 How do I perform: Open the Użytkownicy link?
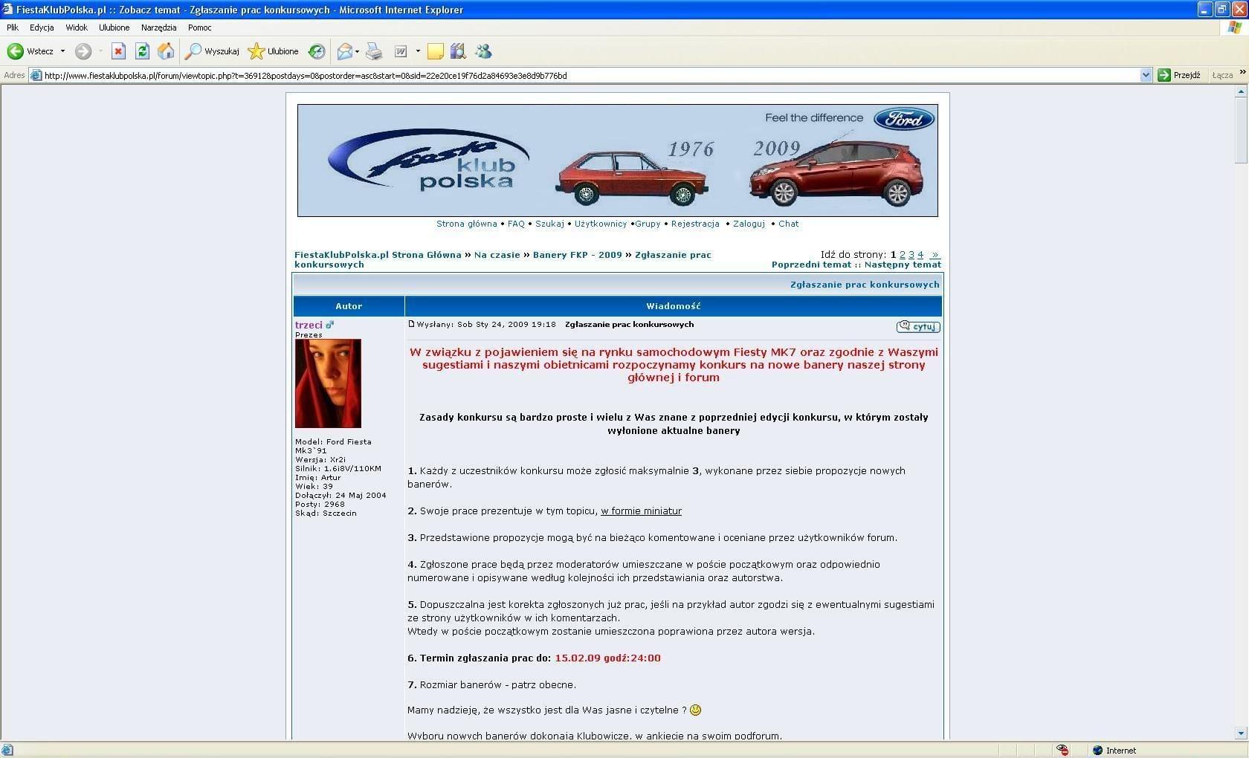[601, 224]
